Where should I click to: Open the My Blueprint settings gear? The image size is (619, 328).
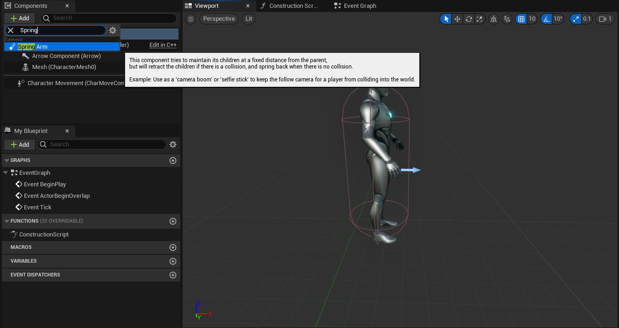click(x=173, y=144)
